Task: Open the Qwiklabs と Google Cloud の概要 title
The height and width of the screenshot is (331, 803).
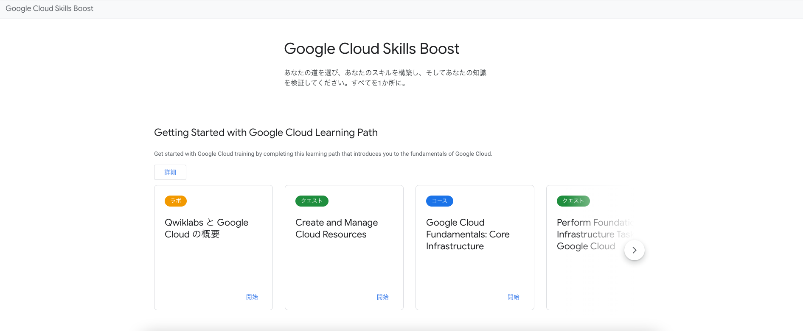Action: pyautogui.click(x=206, y=229)
